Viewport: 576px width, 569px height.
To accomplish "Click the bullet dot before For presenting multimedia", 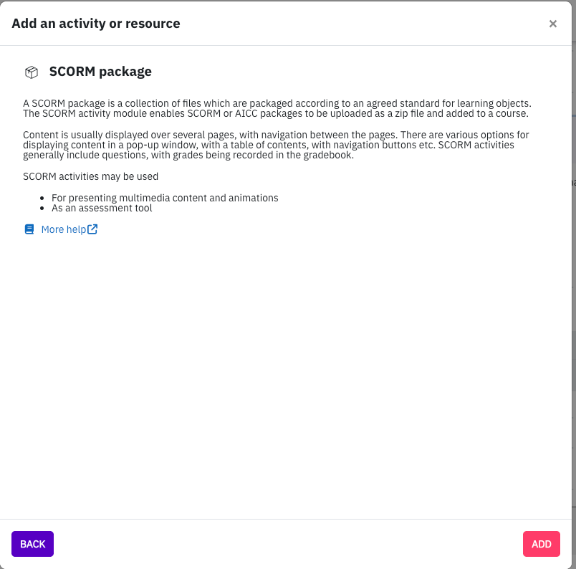I will [42, 199].
